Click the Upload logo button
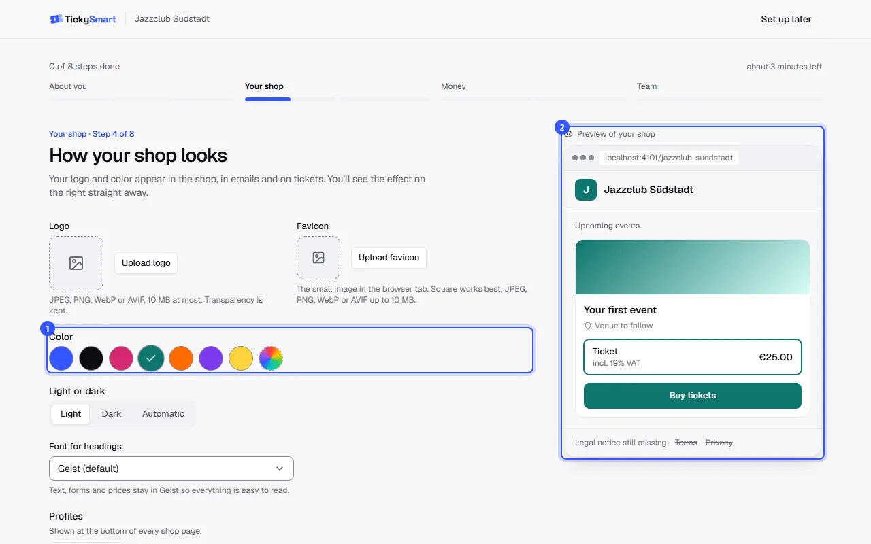The height and width of the screenshot is (544, 871). pos(146,263)
